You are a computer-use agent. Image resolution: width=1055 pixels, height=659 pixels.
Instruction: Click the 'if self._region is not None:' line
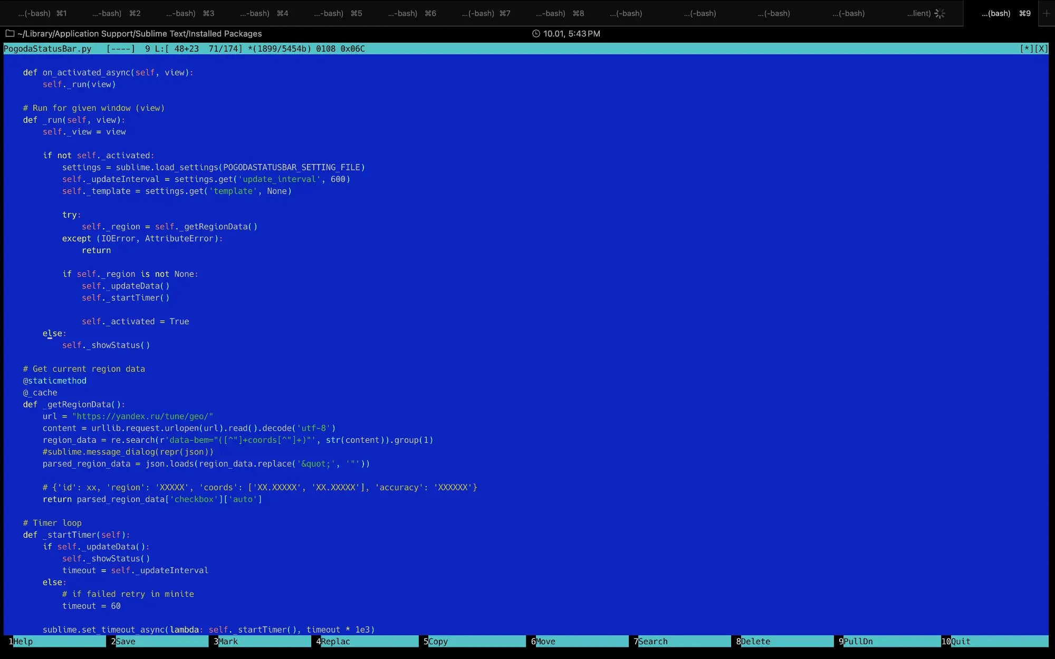tap(130, 274)
